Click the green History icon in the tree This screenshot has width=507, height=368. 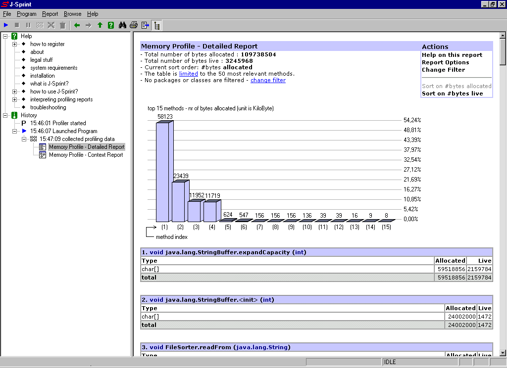coord(14,115)
